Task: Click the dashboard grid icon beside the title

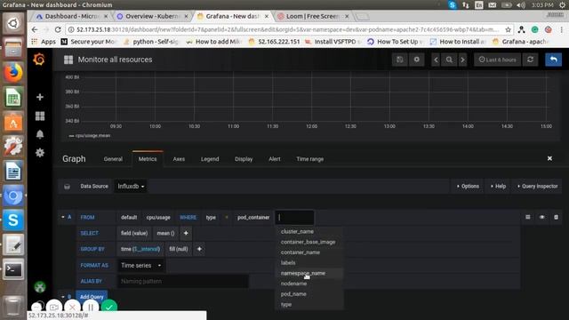Action: [68, 60]
